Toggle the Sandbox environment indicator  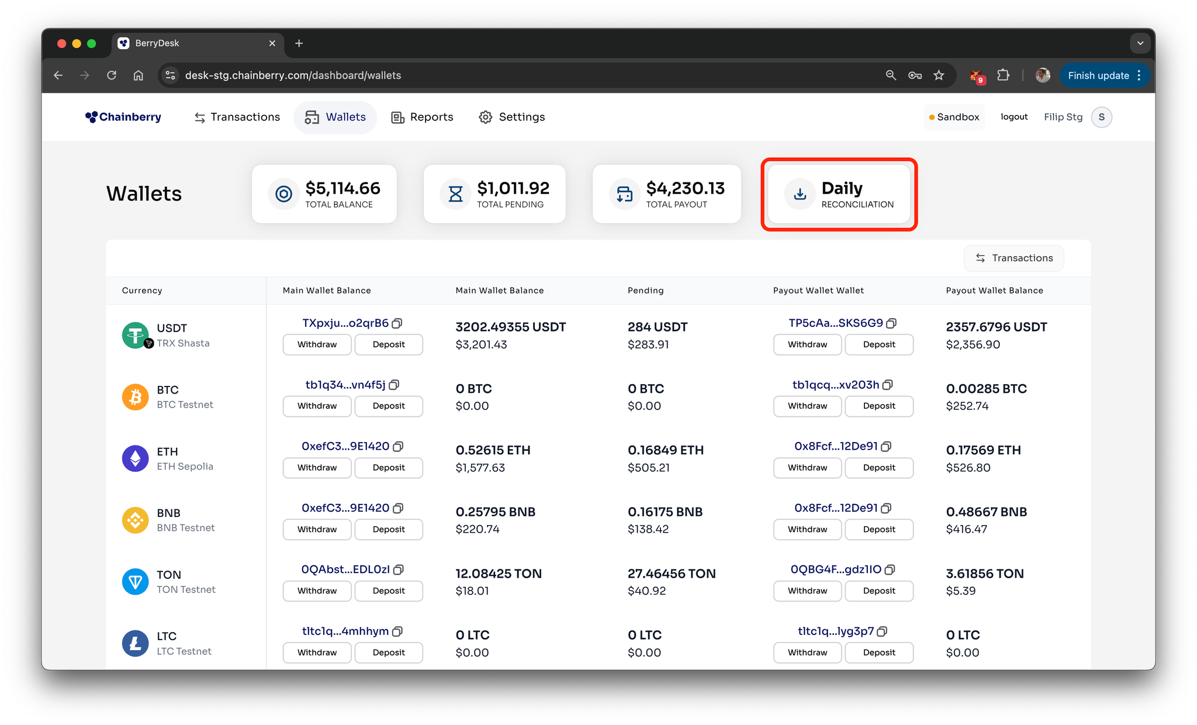pos(954,117)
